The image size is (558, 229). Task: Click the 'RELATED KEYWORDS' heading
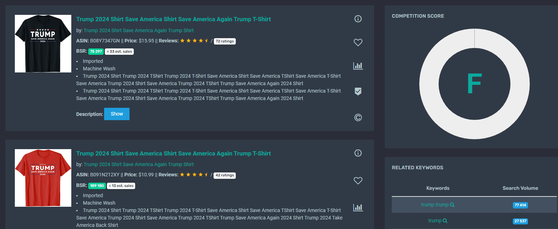pyautogui.click(x=418, y=168)
